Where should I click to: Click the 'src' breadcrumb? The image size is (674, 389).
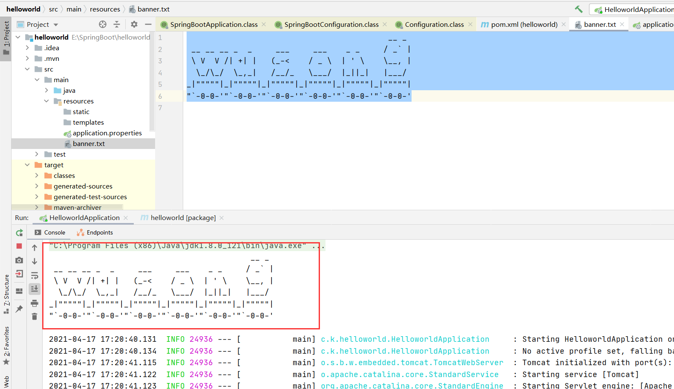point(53,9)
